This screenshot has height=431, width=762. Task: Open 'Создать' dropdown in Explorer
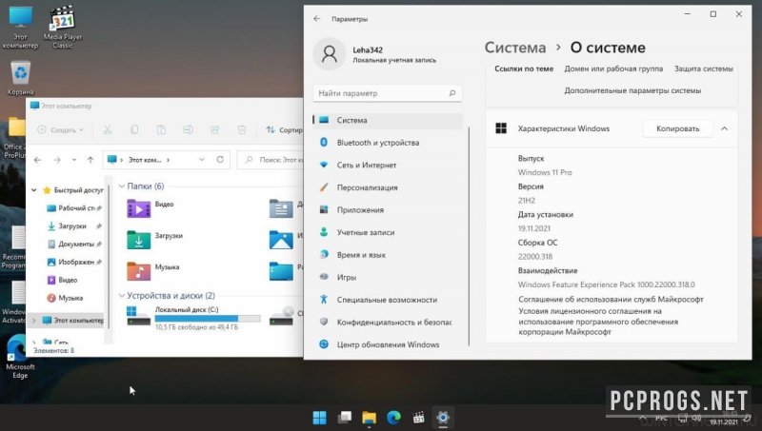[61, 129]
